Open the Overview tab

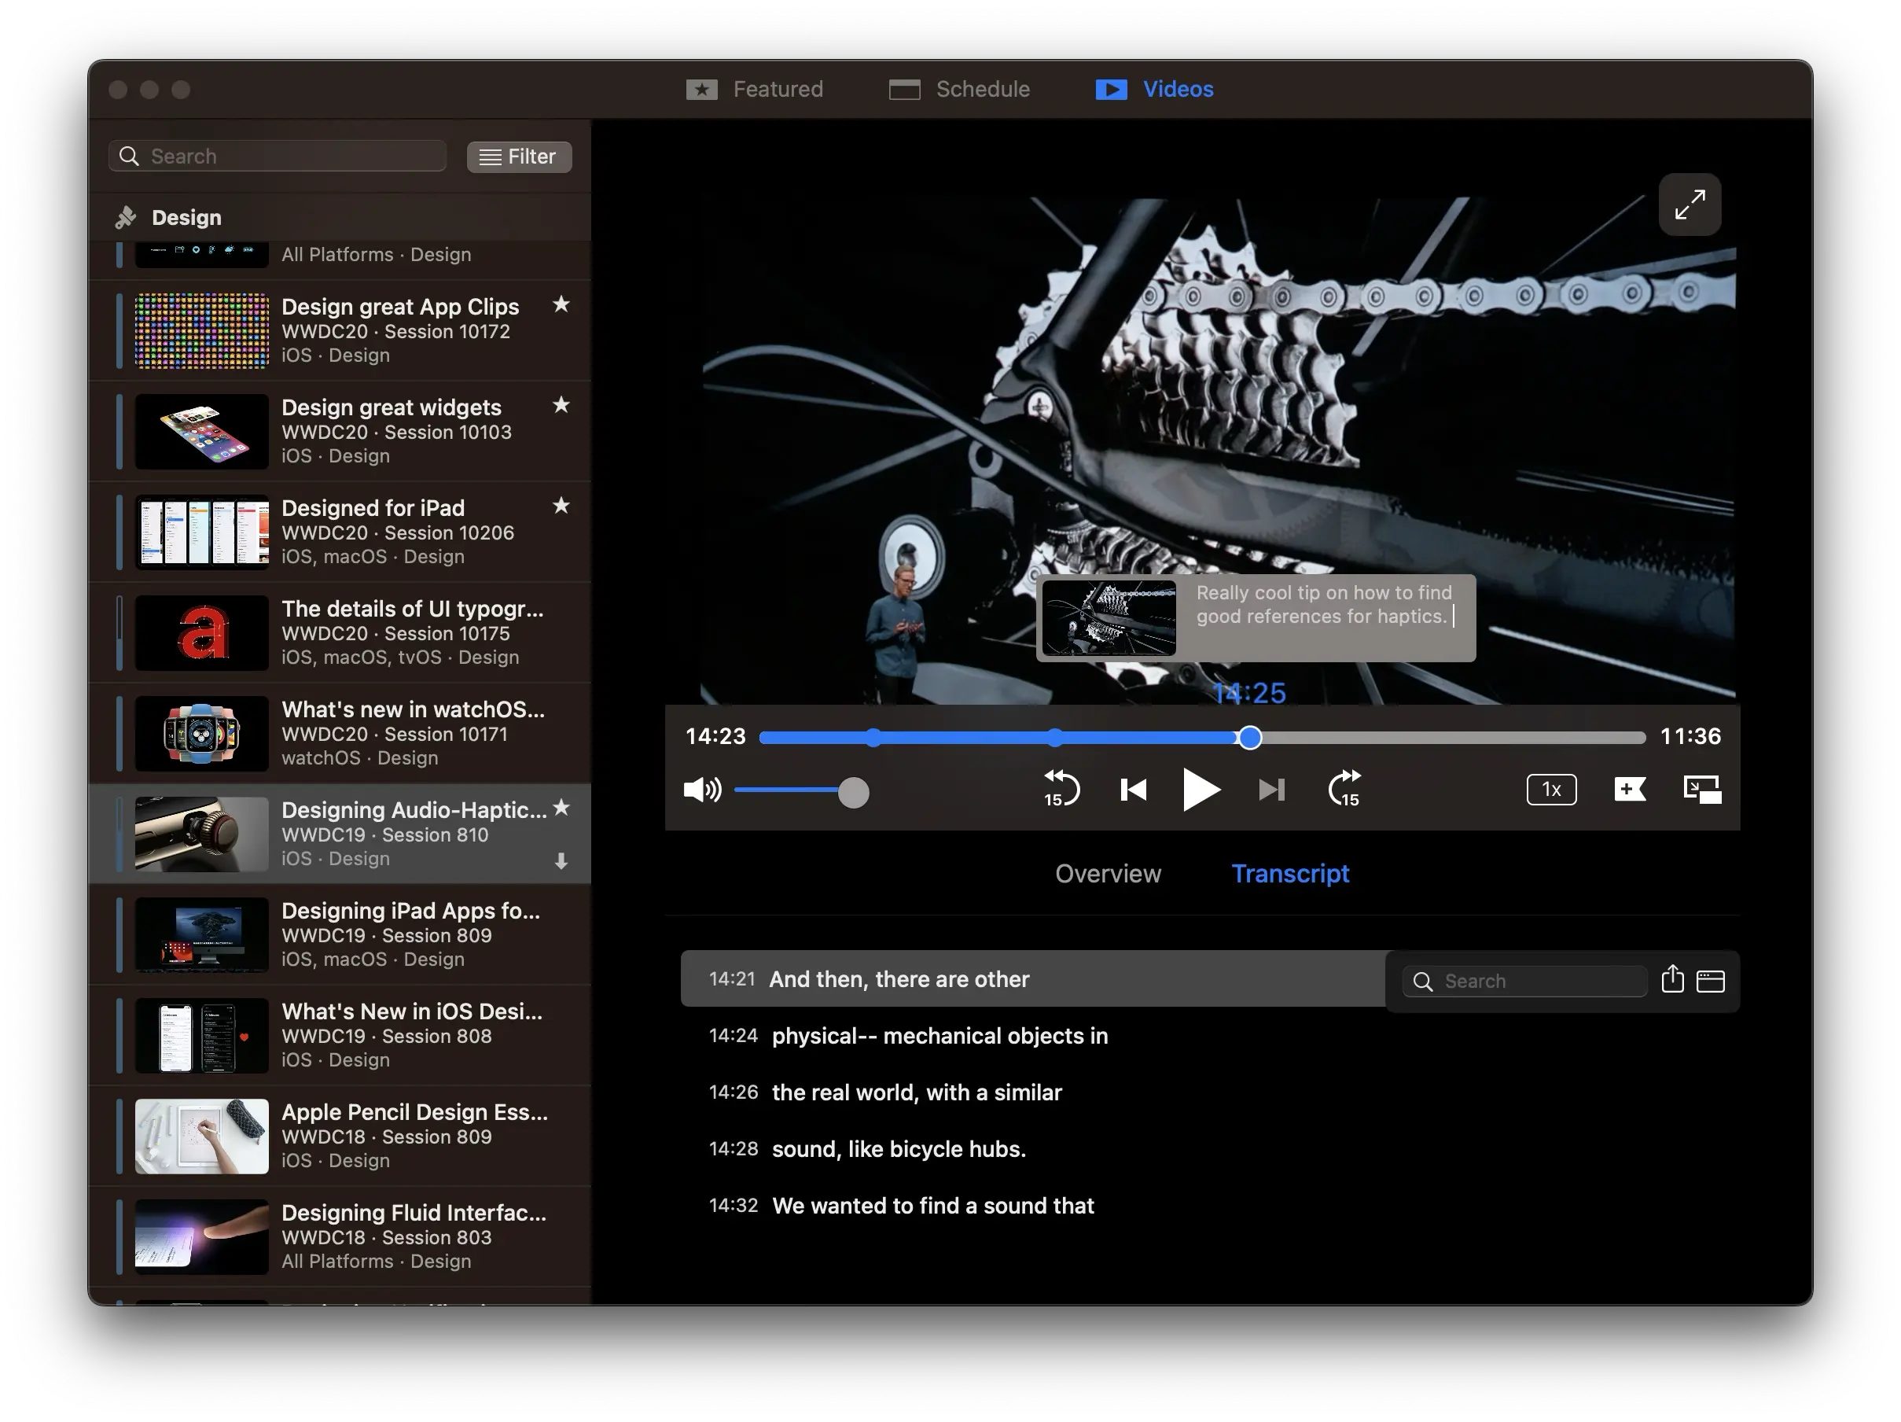pos(1108,874)
